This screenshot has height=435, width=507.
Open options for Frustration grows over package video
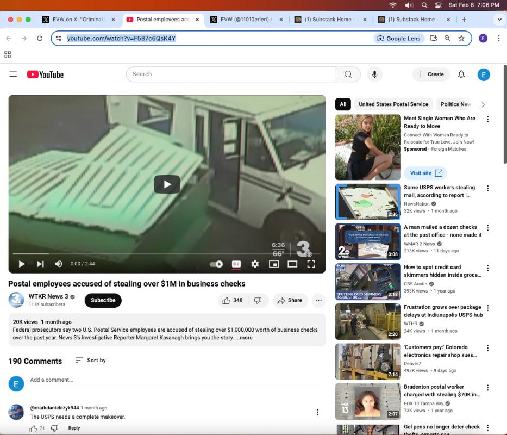coord(487,308)
